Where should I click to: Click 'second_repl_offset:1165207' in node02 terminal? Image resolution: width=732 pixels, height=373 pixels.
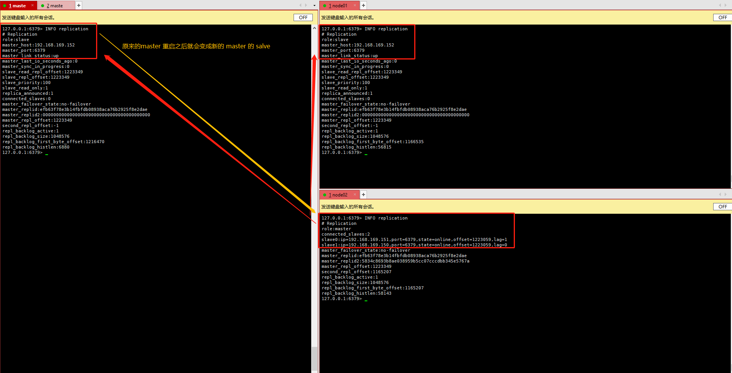(357, 272)
